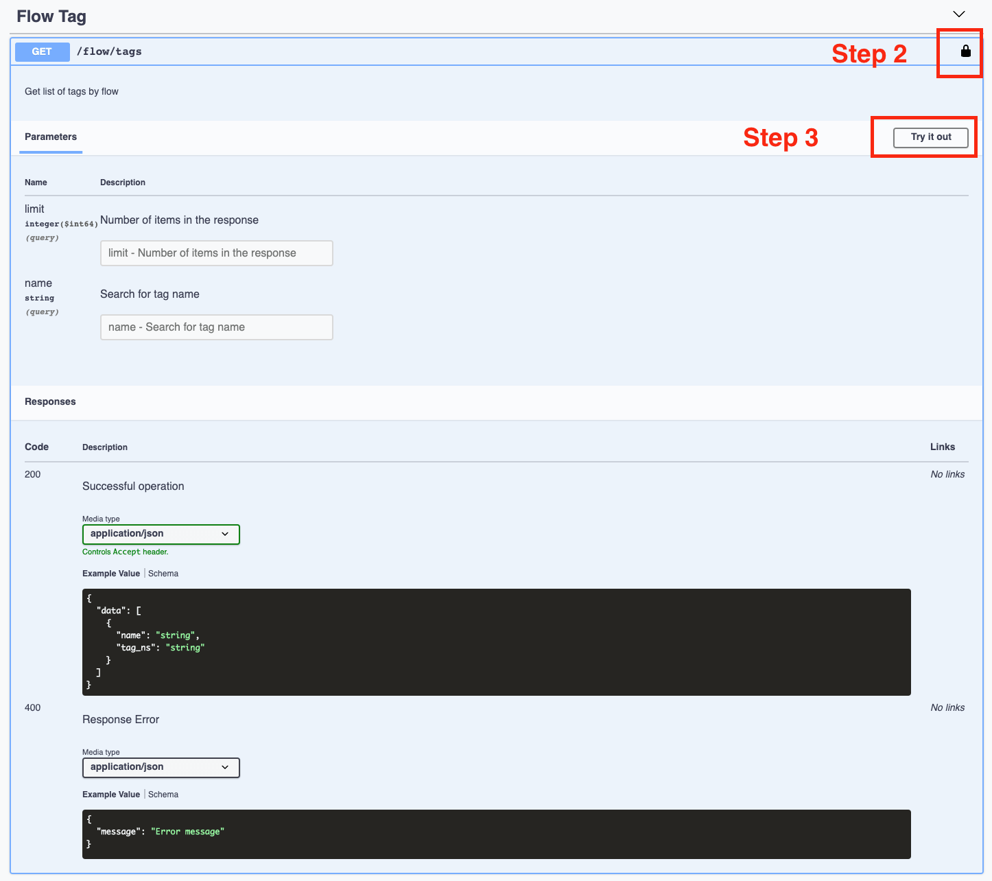Focus the name search input field
Screen dimensions: 992x881
(217, 327)
